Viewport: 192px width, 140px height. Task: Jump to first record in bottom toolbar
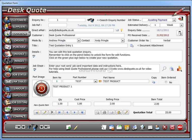(18, 127)
